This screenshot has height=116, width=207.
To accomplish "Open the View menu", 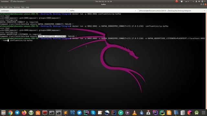I will (10, 7).
